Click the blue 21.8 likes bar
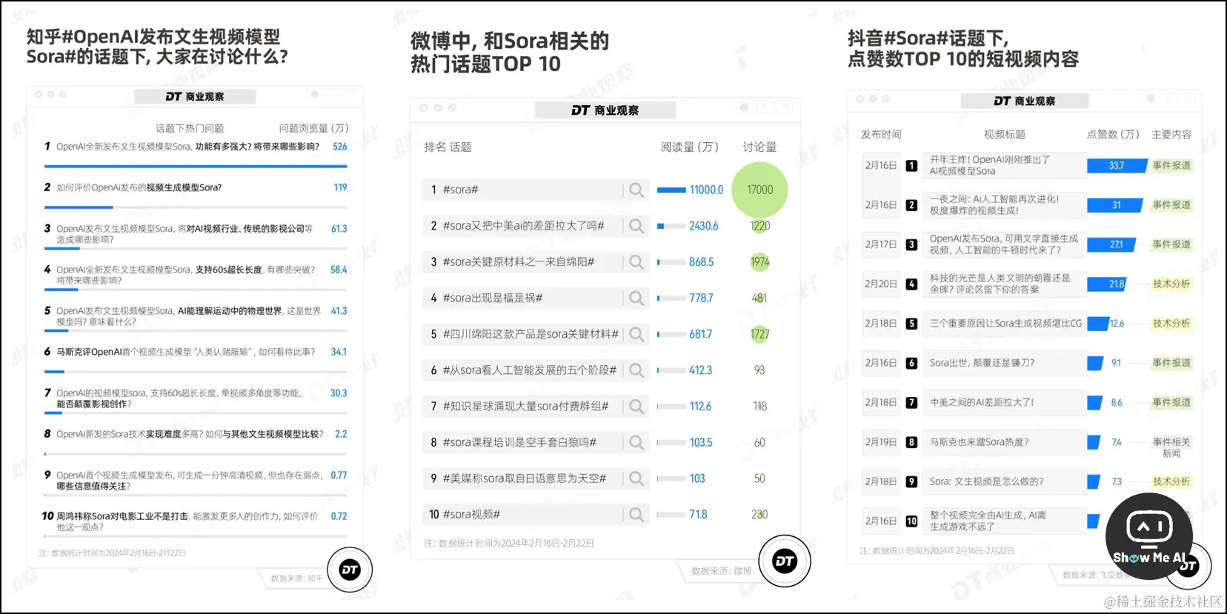This screenshot has width=1227, height=614. [x=1107, y=284]
